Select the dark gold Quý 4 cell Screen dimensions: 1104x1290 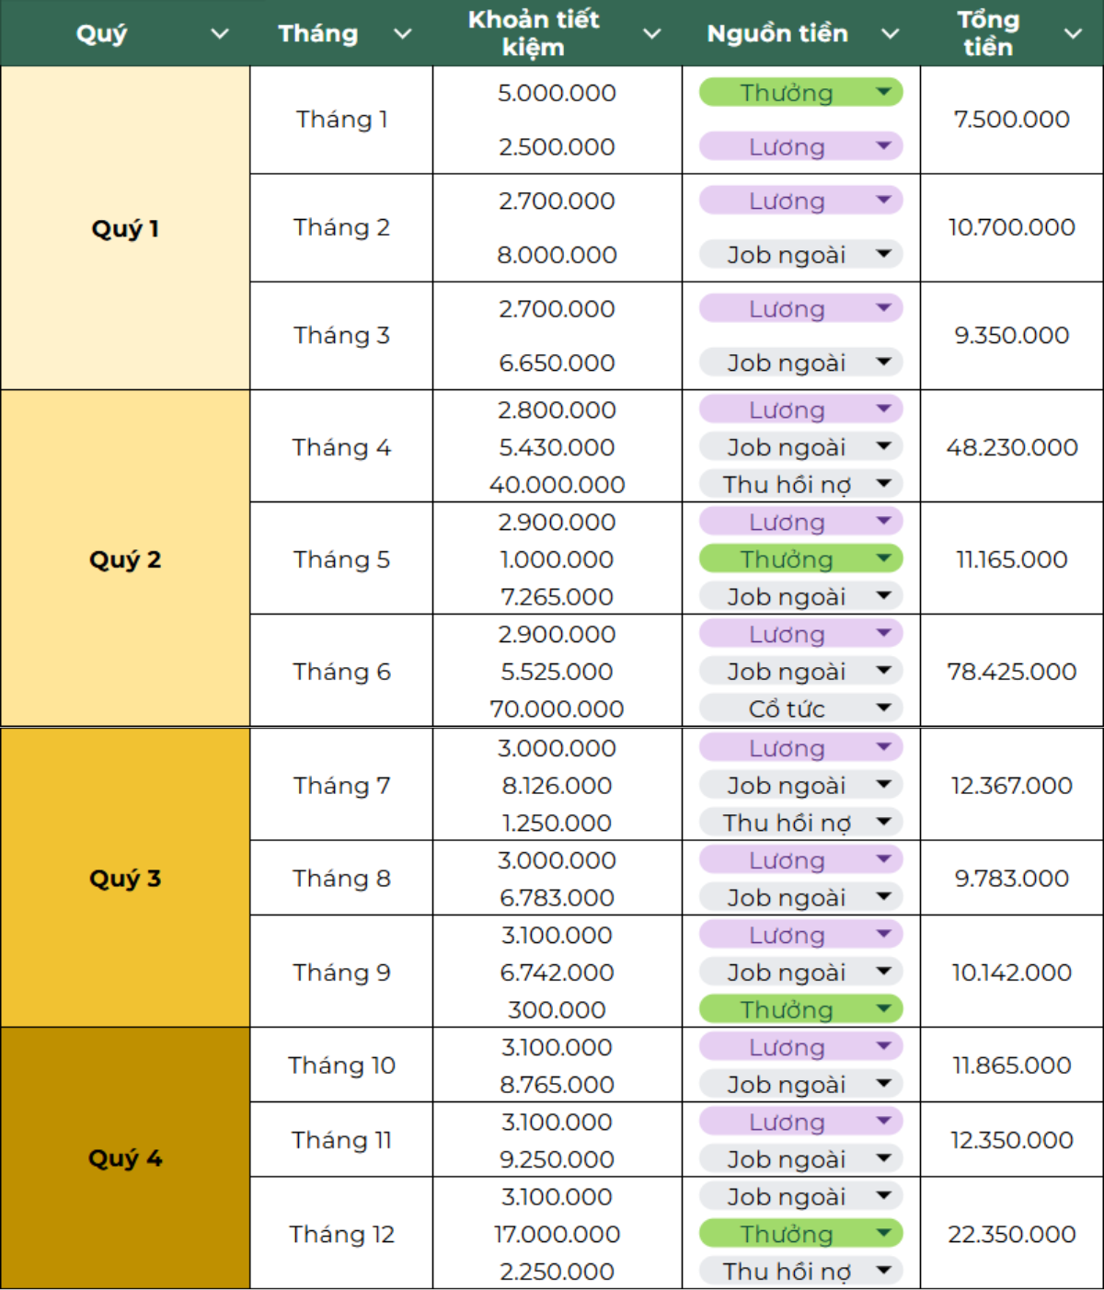125,1158
